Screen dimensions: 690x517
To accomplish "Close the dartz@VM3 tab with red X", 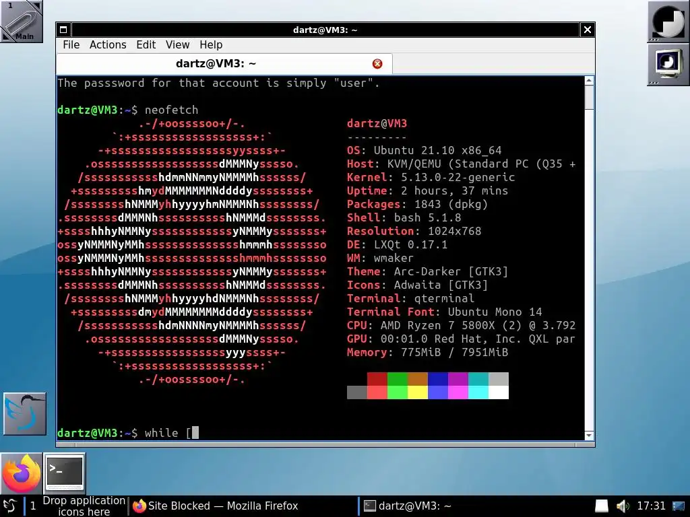I will pos(377,64).
